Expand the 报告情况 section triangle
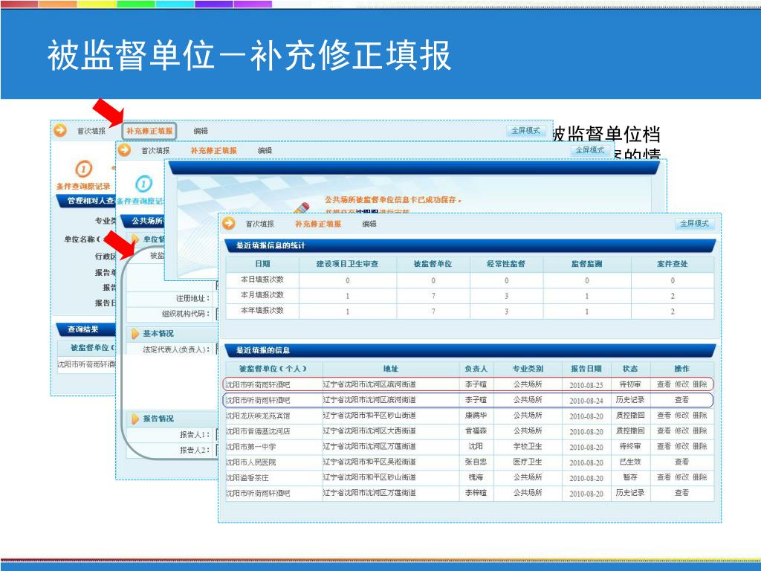The height and width of the screenshot is (571, 761). click(x=135, y=419)
